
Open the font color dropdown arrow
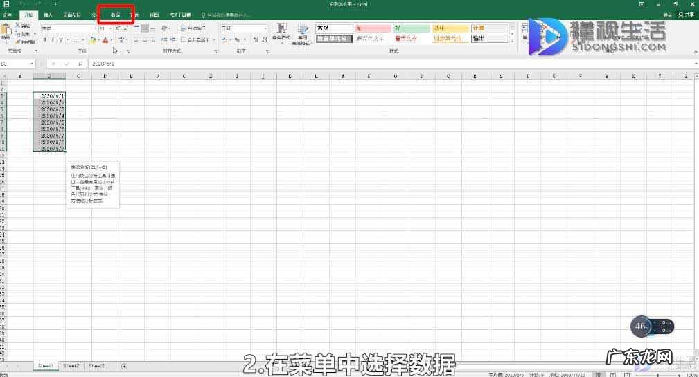click(x=112, y=40)
